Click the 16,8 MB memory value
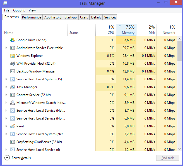The width and height of the screenshot is (183, 166). click(129, 64)
